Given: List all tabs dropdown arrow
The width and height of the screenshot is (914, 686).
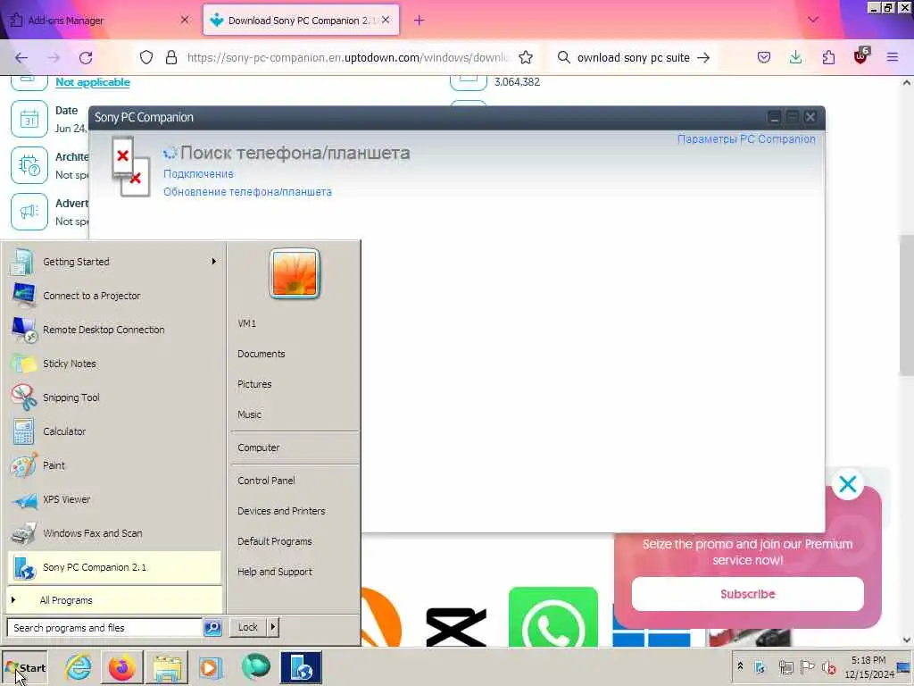Looking at the screenshot, I should [x=813, y=20].
